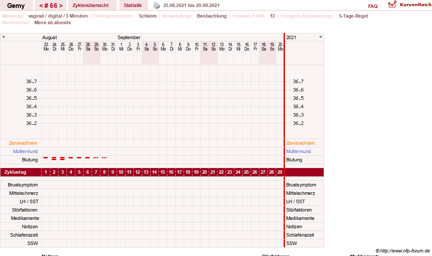The image size is (432, 256).
Task: Click the Muttermund label on the left
Action: 26,151
